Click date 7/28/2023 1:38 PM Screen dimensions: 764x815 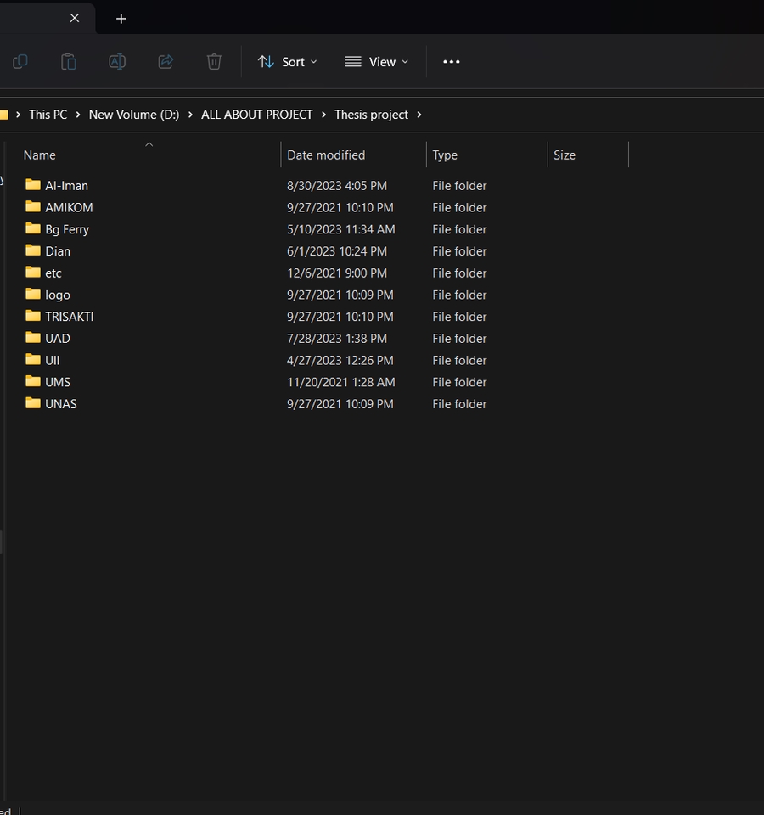[337, 339]
